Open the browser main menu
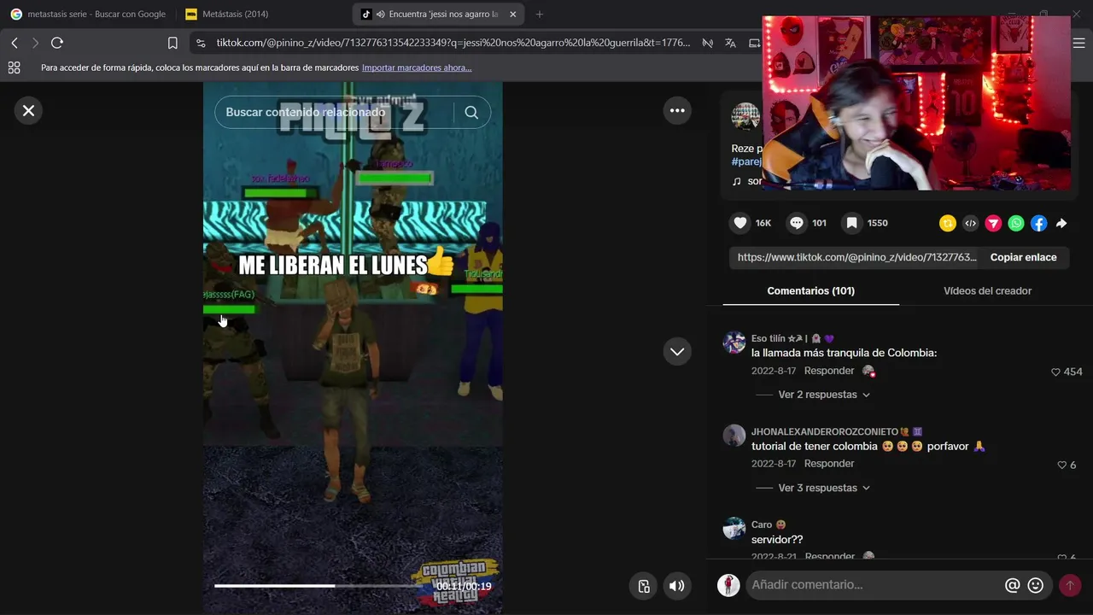 point(1078,43)
